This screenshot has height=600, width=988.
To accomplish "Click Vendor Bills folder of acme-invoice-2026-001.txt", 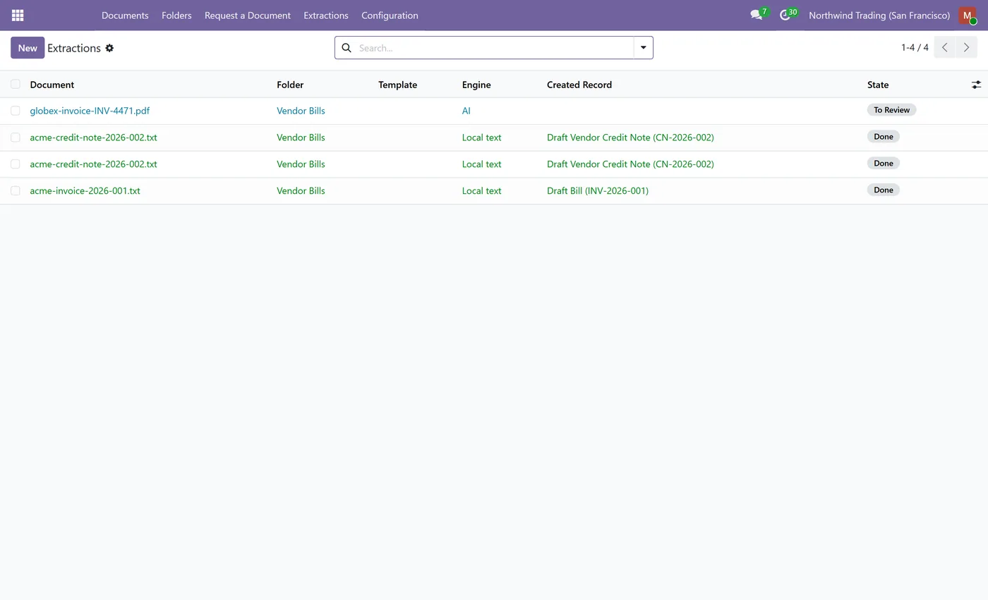I will pos(301,190).
